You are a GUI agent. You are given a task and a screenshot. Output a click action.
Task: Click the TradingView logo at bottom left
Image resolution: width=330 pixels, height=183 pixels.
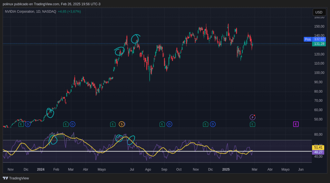(x=16, y=178)
